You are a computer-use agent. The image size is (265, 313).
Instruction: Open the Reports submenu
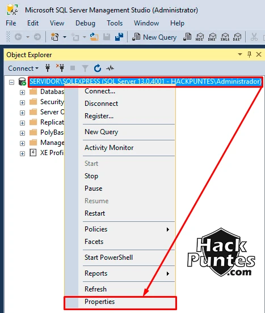(120, 273)
